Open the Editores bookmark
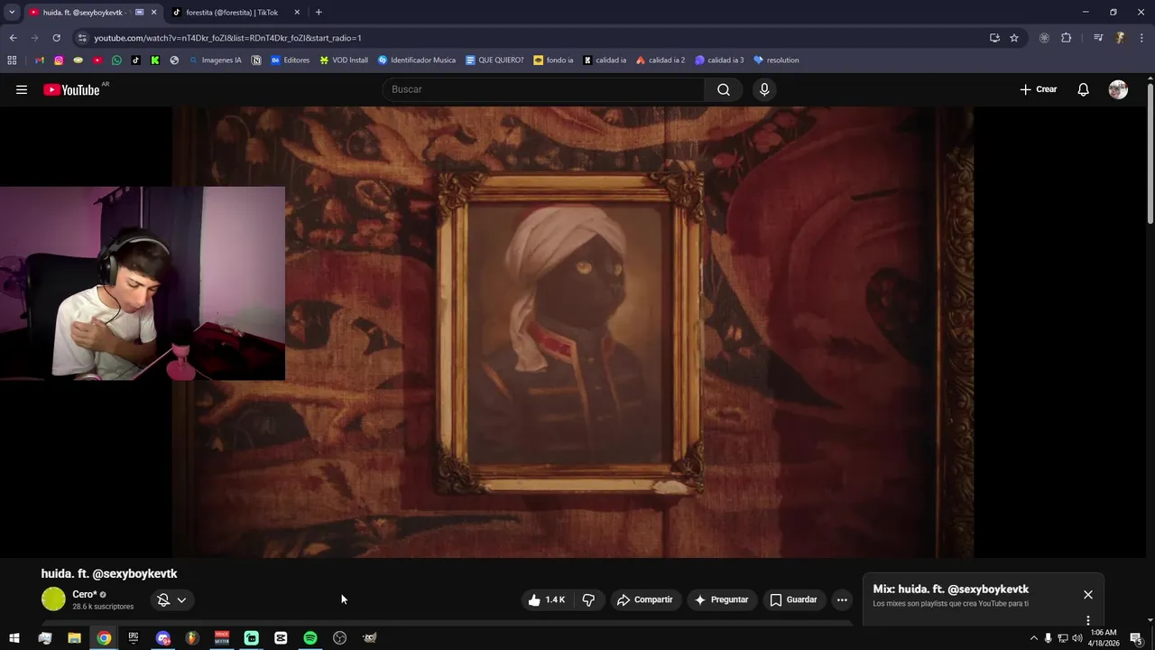Screen dimensions: 1155x650 tap(290, 60)
